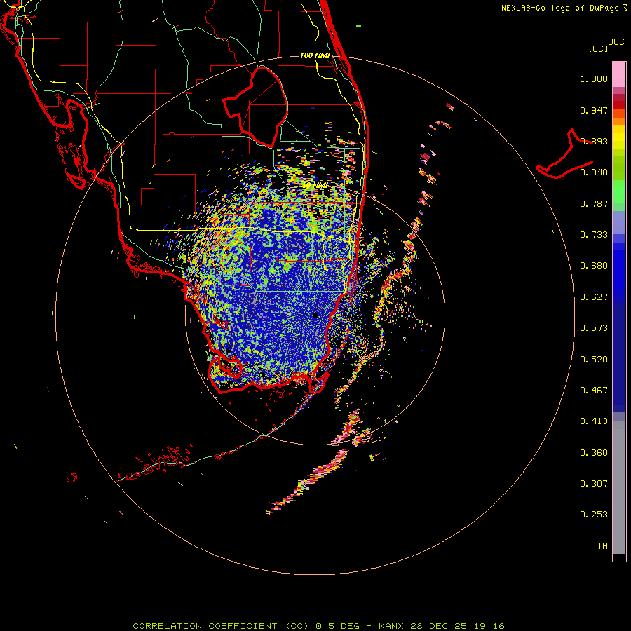
Task: Pick the dark navy color bar segment
Action: tap(619, 354)
